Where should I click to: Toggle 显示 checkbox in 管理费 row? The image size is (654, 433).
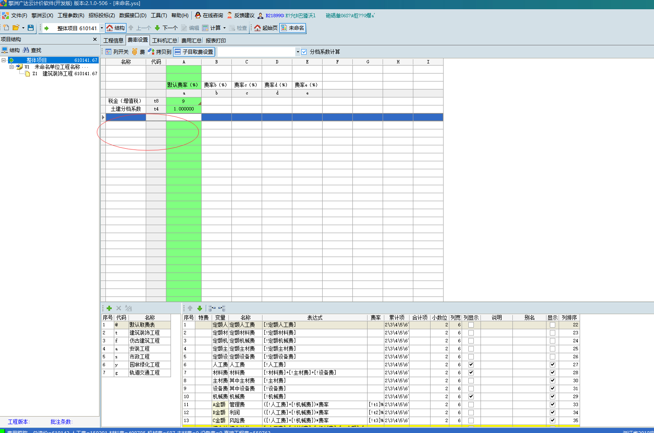552,405
